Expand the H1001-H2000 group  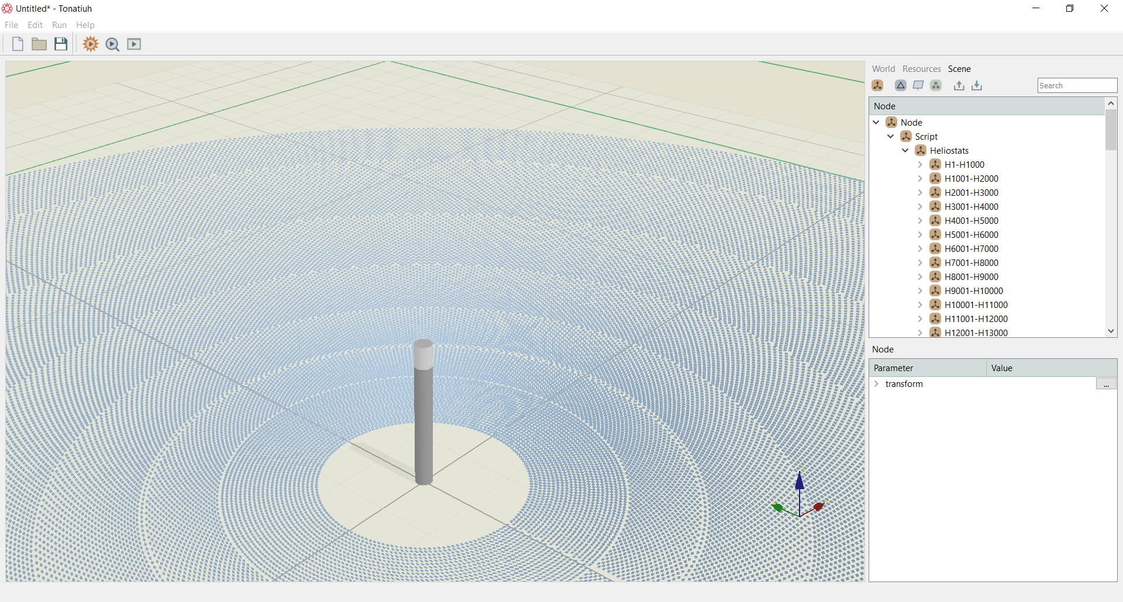pyautogui.click(x=920, y=178)
